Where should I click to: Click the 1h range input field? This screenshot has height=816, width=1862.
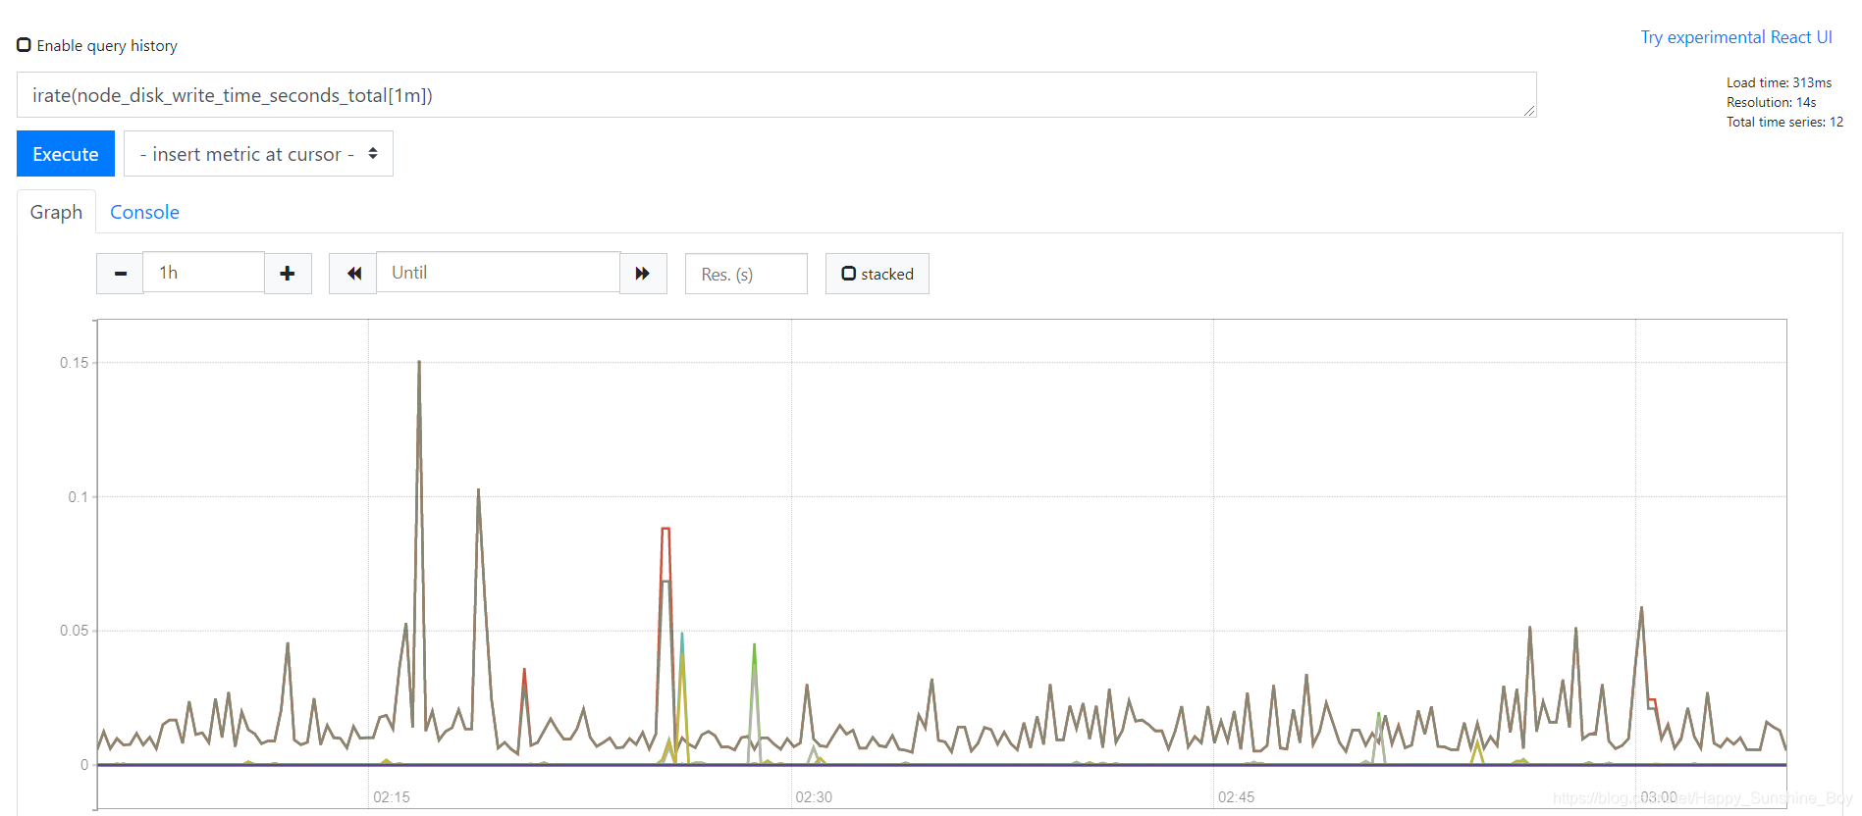click(x=204, y=273)
